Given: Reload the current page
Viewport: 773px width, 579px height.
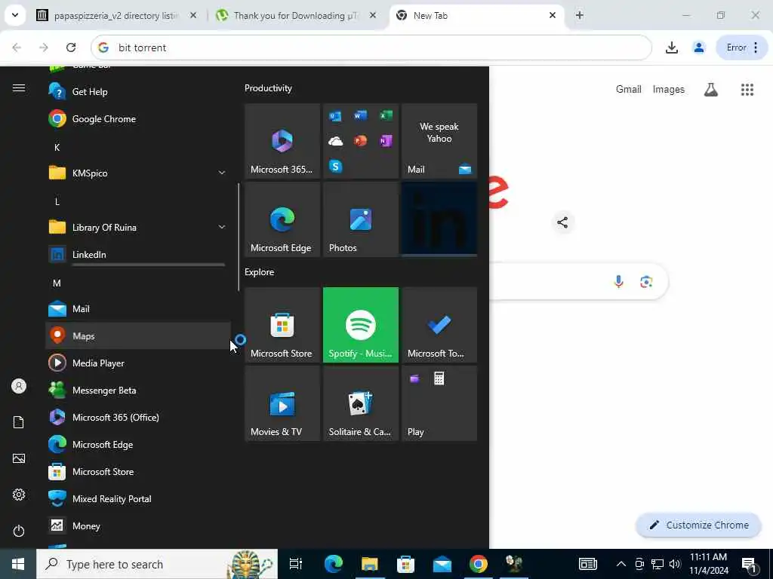Looking at the screenshot, I should pos(71,47).
